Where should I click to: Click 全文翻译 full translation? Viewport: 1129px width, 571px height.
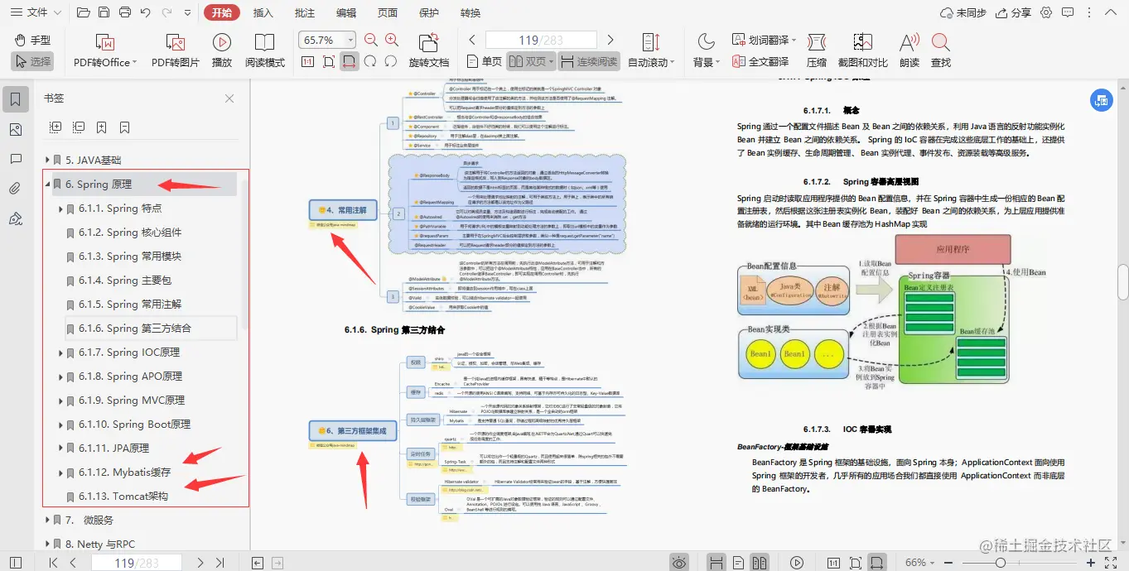760,62
